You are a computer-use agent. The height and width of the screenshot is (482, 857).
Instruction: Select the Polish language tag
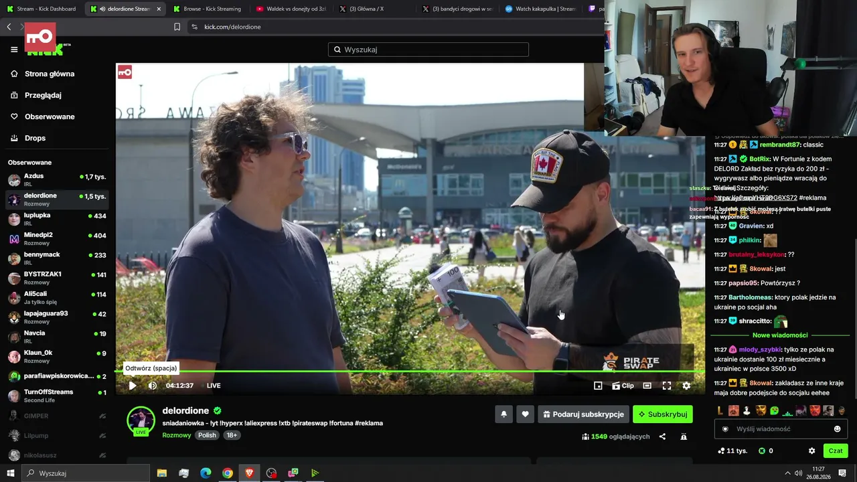(208, 435)
